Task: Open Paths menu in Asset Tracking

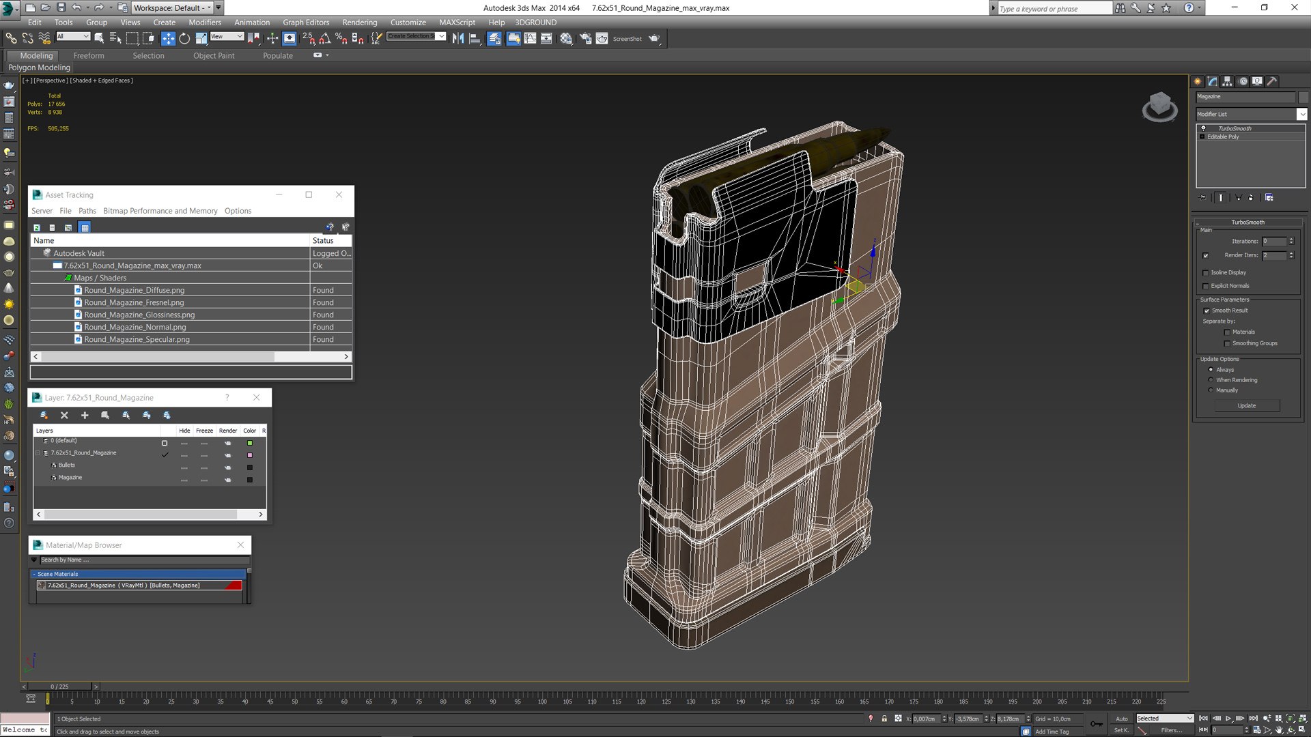Action: [x=87, y=211]
